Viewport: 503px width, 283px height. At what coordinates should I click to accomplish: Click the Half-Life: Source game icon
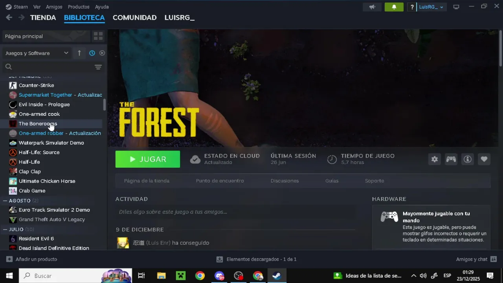(x=13, y=153)
